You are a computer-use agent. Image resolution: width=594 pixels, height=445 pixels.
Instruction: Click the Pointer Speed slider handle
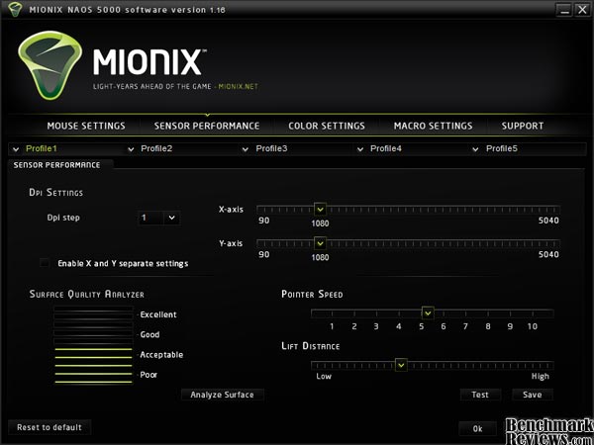click(428, 313)
